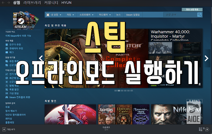
Task: Open the 가상 현실 link
Action: pos(14,93)
